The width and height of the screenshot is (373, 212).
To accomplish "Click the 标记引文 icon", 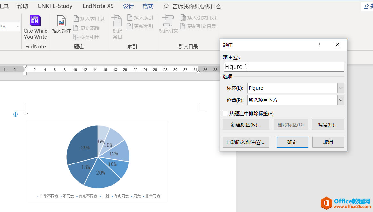I will click(x=168, y=26).
